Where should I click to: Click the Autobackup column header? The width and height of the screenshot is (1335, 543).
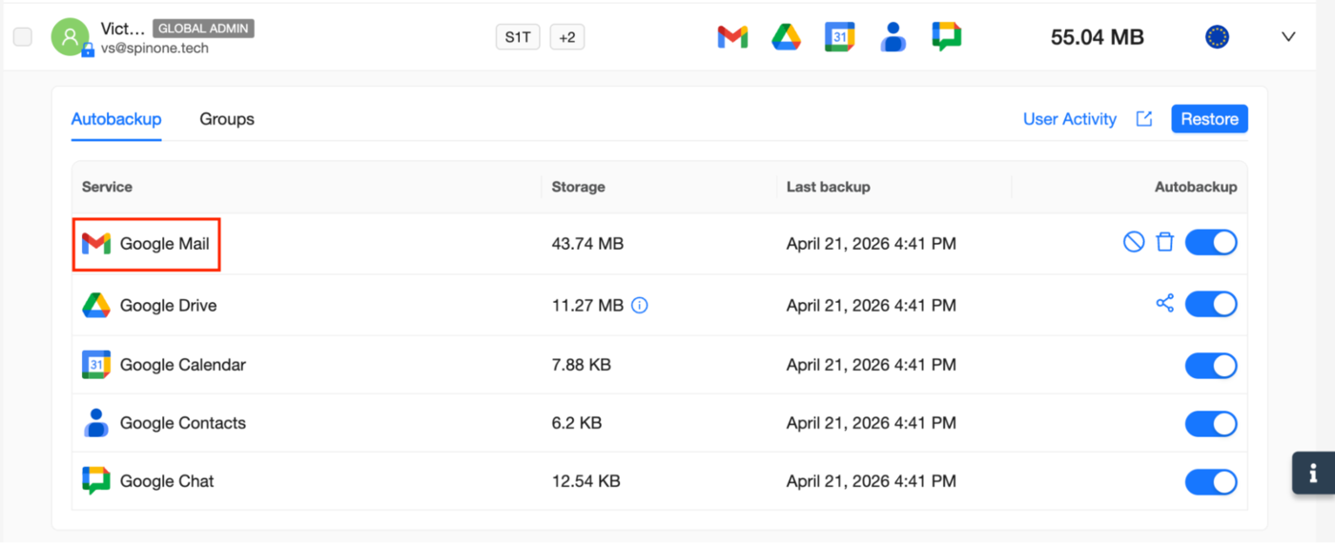[x=1196, y=187]
